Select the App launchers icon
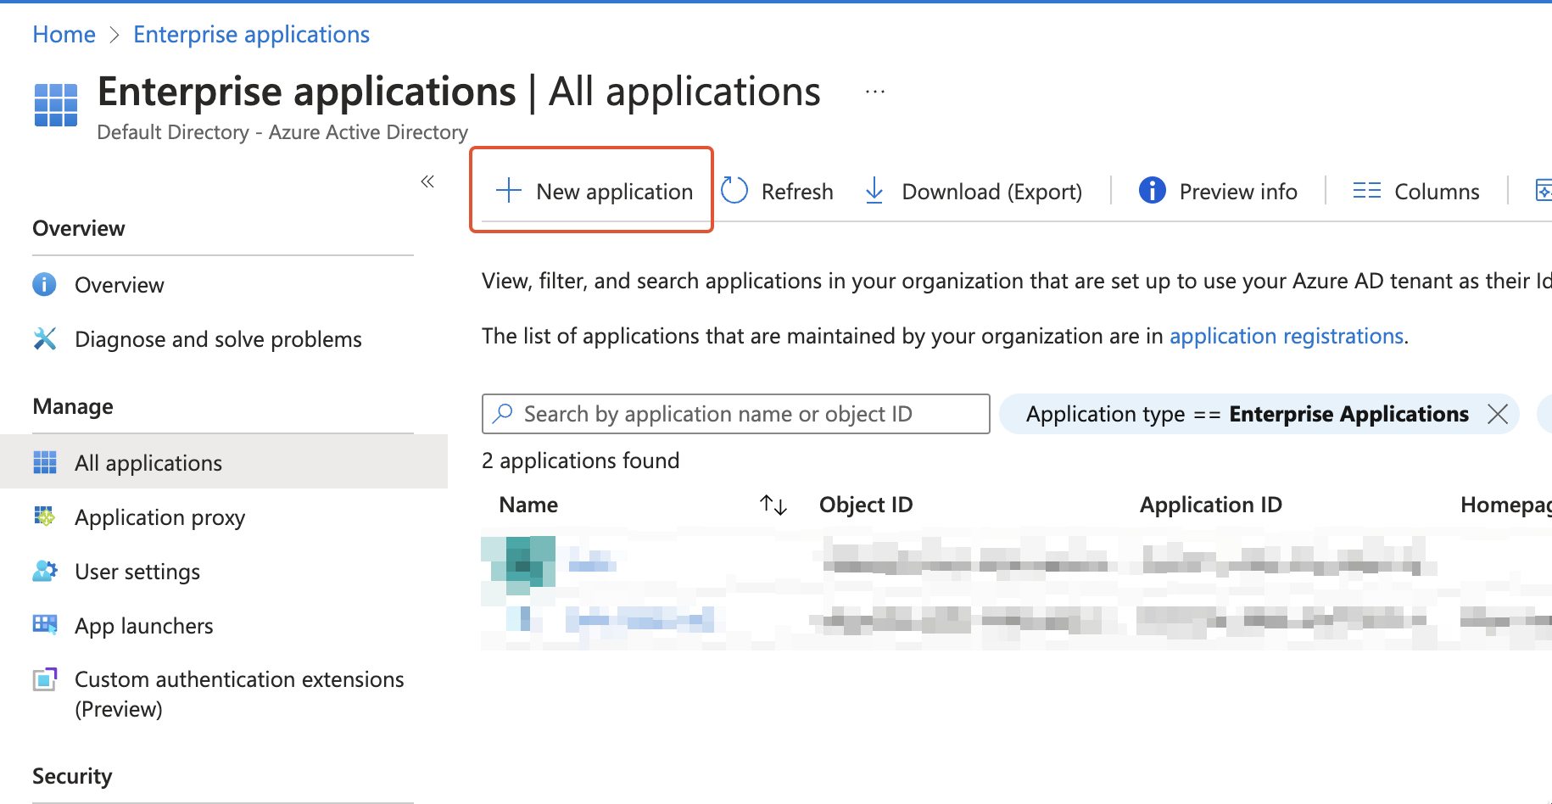The width and height of the screenshot is (1552, 804). [x=44, y=625]
